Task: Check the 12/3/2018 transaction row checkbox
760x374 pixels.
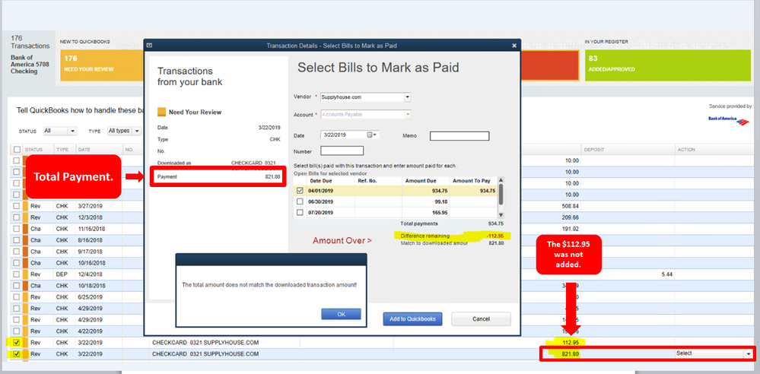Action: (17, 217)
